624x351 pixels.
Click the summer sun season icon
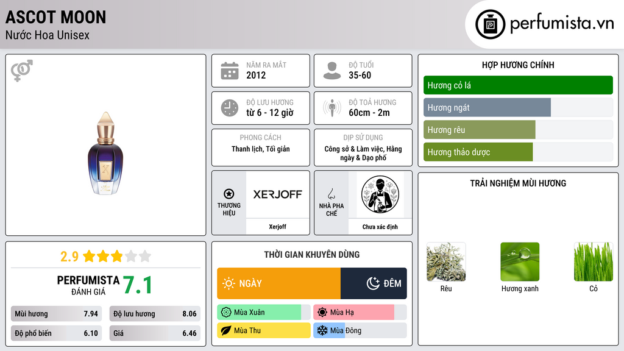322,313
